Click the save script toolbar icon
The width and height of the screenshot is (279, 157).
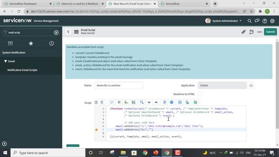tap(180, 102)
